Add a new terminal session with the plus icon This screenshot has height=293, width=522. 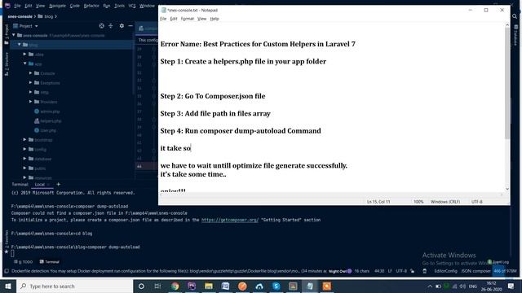pos(58,184)
